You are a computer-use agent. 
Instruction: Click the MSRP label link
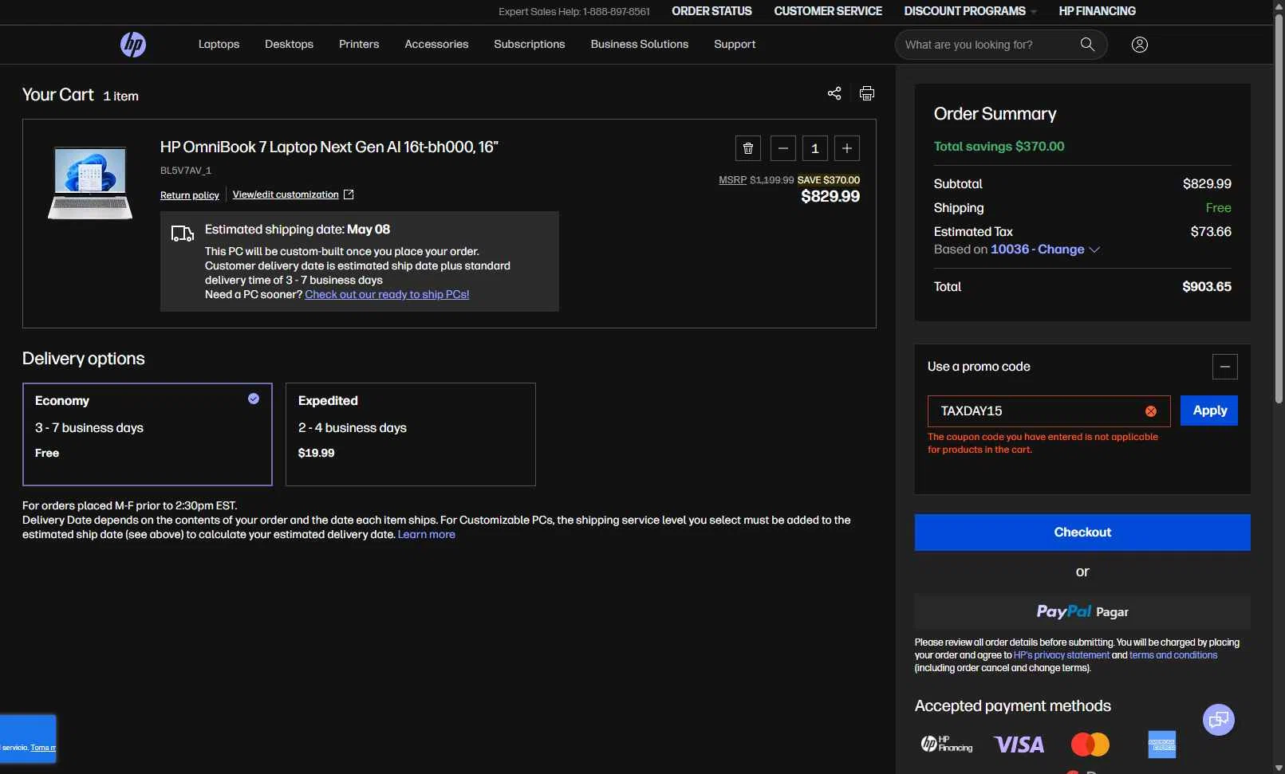(732, 180)
